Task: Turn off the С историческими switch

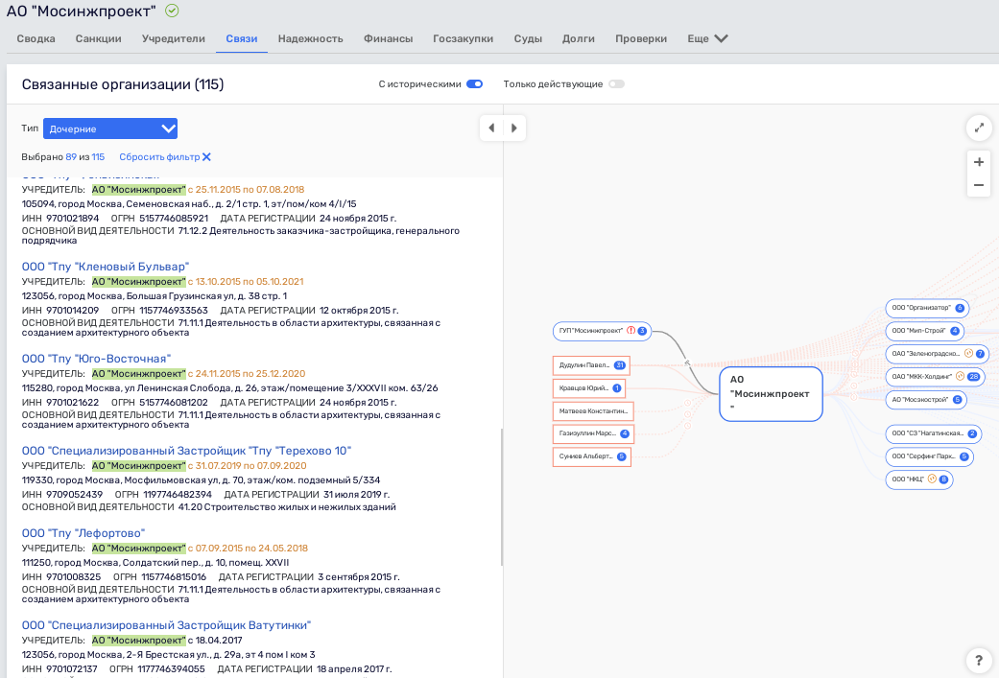Action: pyautogui.click(x=475, y=84)
